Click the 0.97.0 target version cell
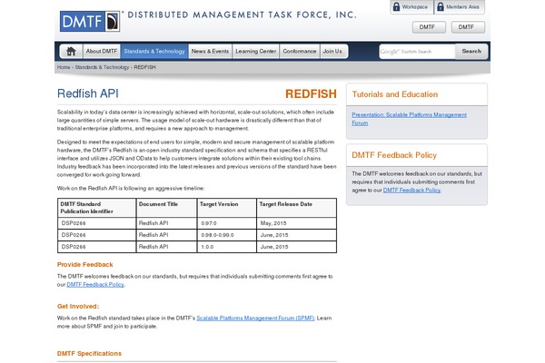545x363 pixels. (x=226, y=223)
